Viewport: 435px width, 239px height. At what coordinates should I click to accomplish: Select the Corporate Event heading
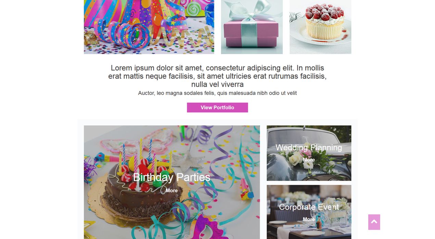pos(309,207)
